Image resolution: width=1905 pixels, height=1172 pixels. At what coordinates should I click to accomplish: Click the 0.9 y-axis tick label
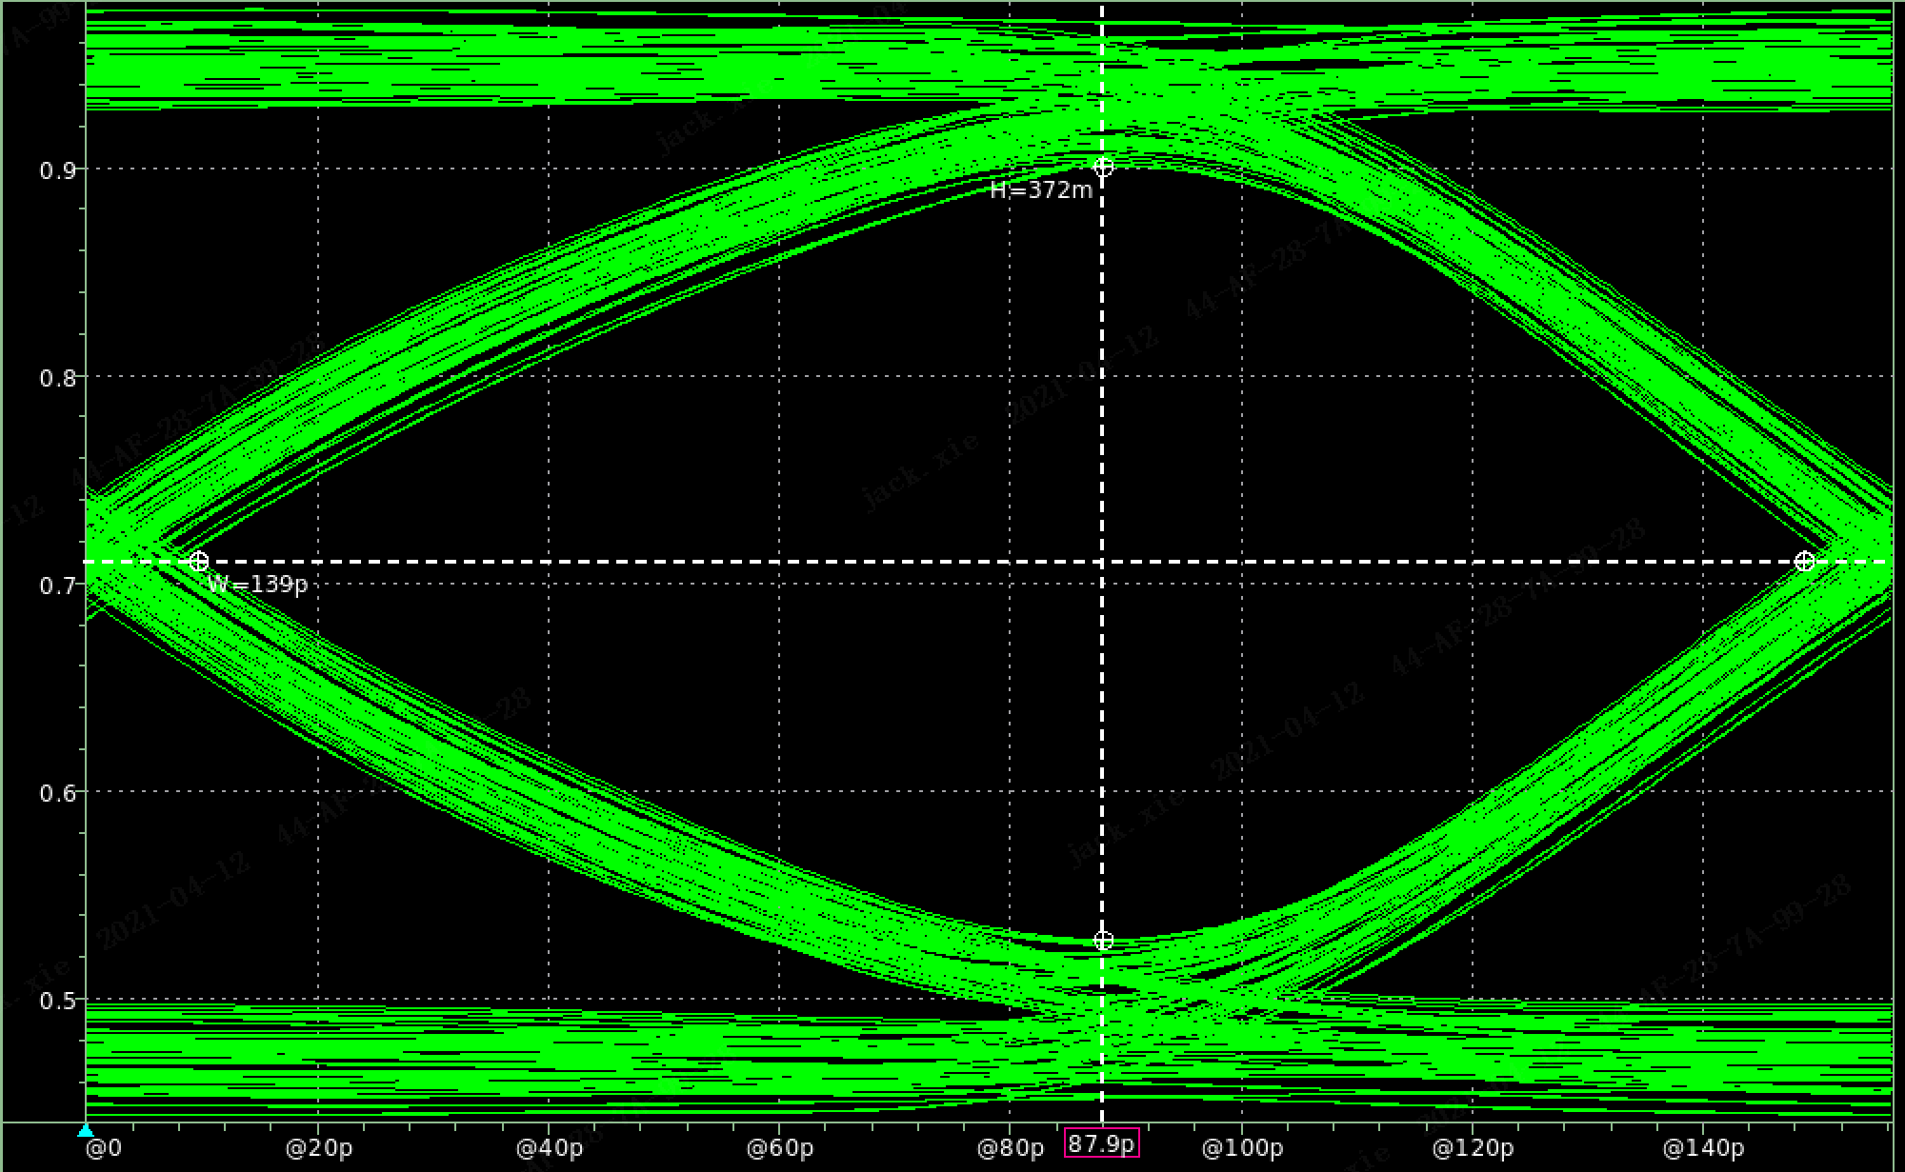pyautogui.click(x=57, y=170)
